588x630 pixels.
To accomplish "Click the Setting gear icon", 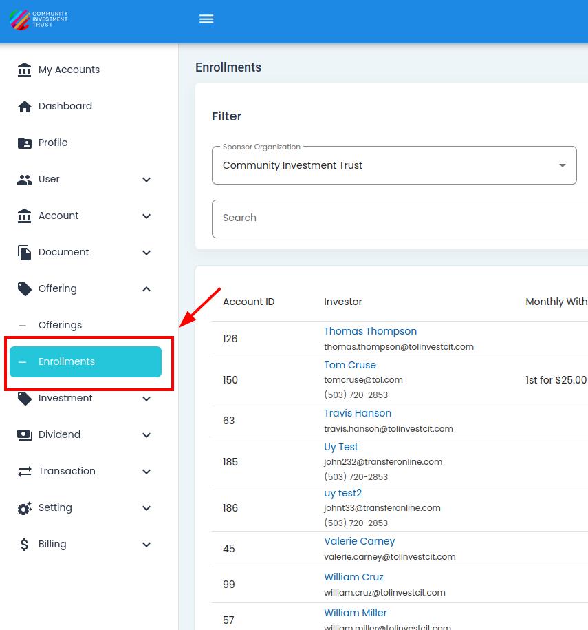I will pos(25,508).
